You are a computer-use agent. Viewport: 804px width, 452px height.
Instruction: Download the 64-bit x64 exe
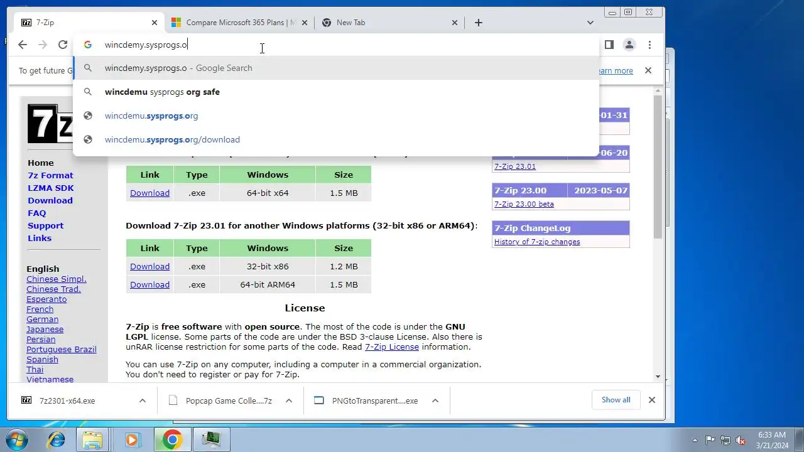click(x=149, y=193)
